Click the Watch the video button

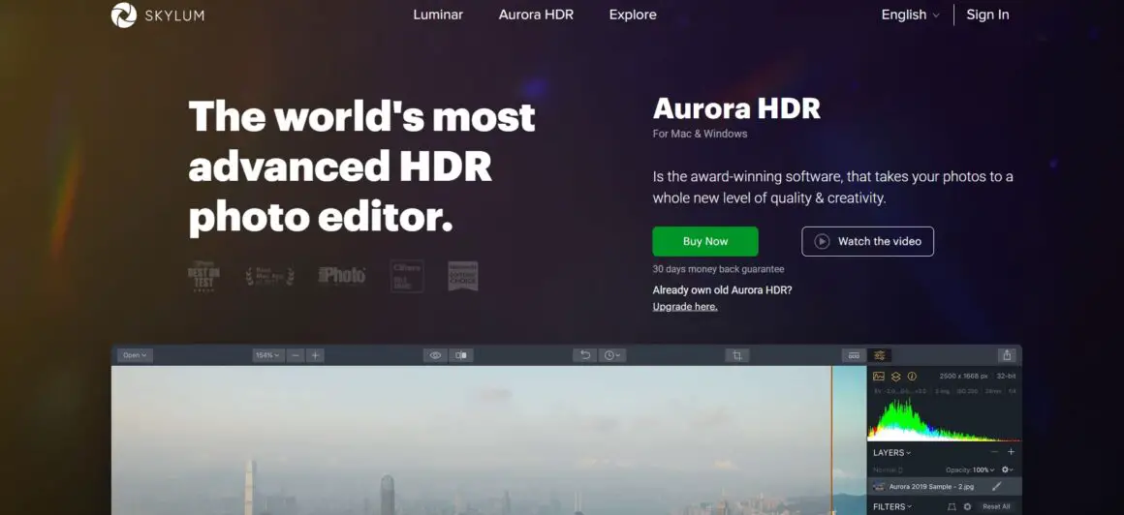coord(867,241)
